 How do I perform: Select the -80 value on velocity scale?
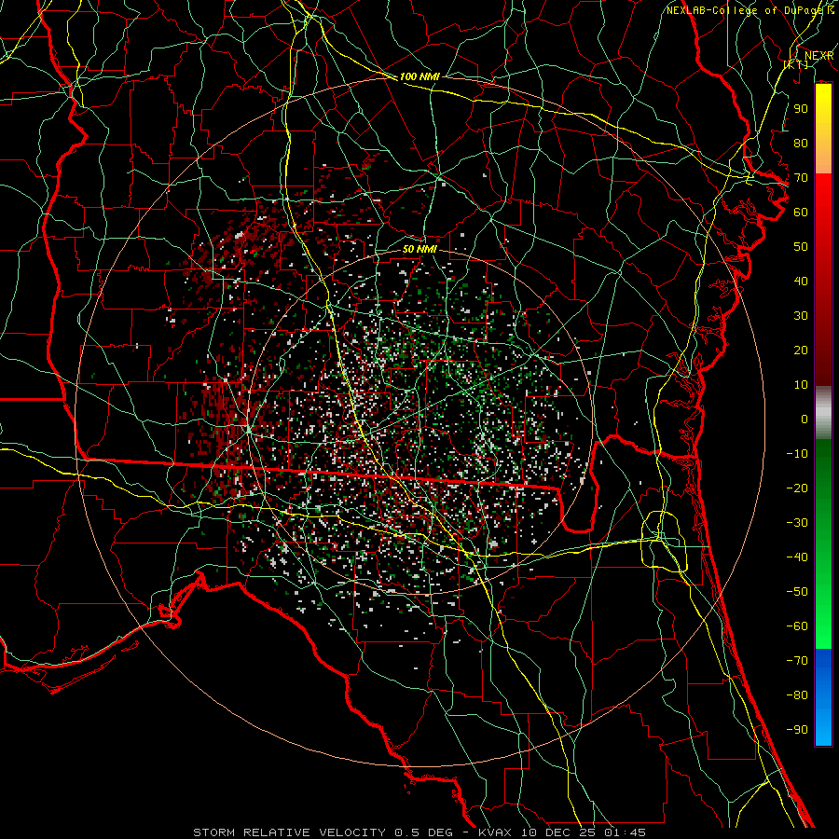click(x=797, y=695)
